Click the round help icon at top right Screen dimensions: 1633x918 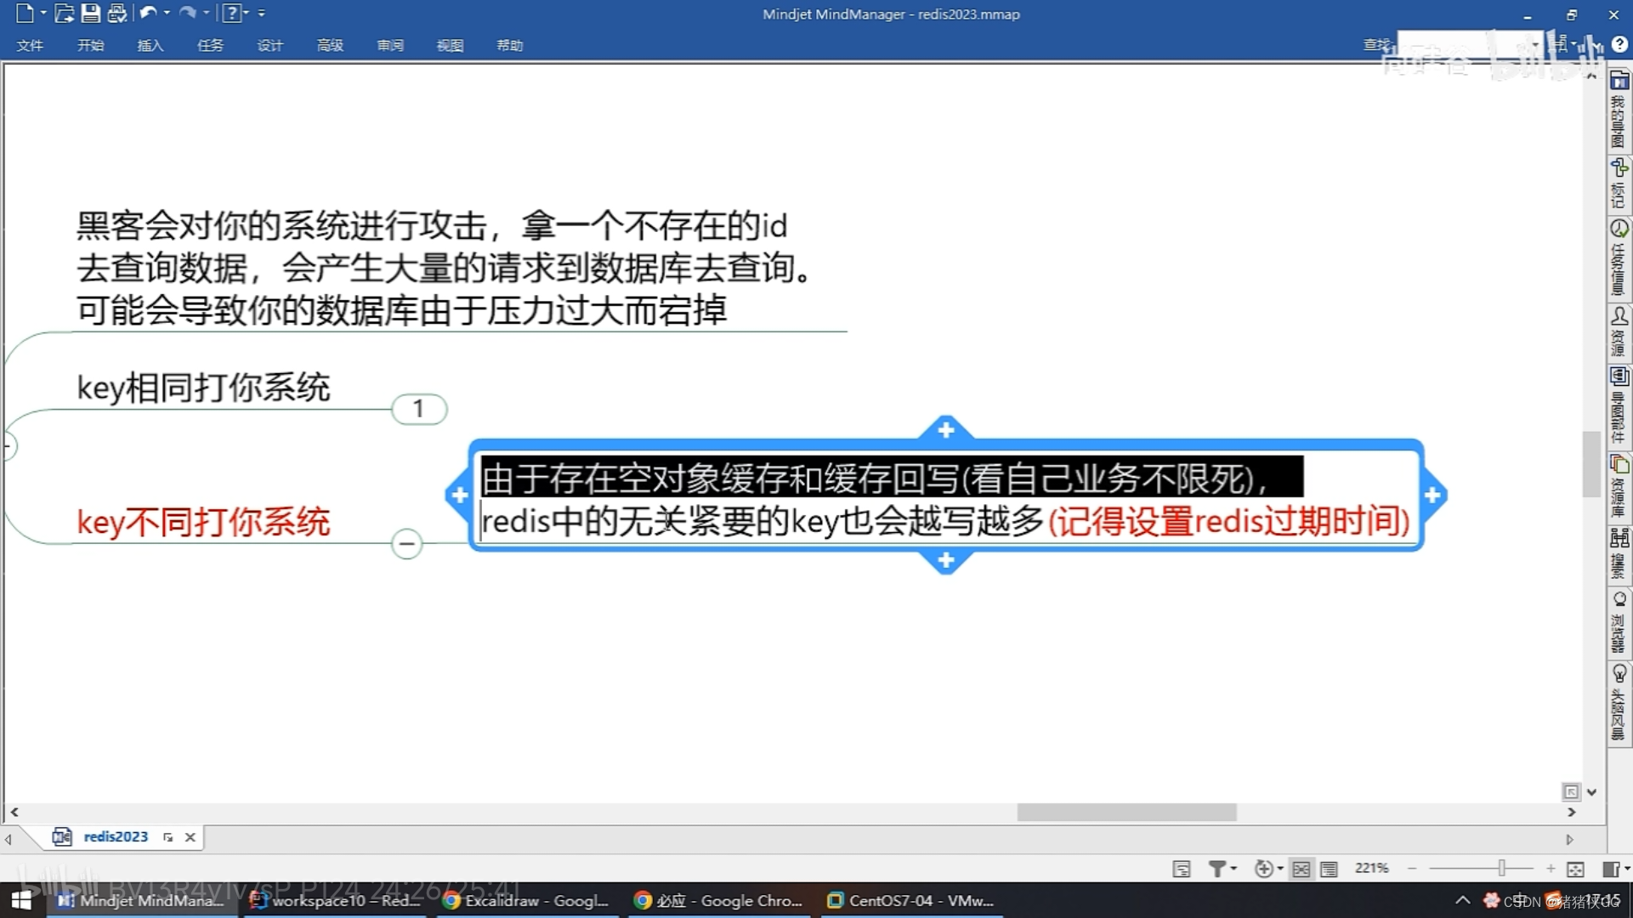pyautogui.click(x=1620, y=44)
